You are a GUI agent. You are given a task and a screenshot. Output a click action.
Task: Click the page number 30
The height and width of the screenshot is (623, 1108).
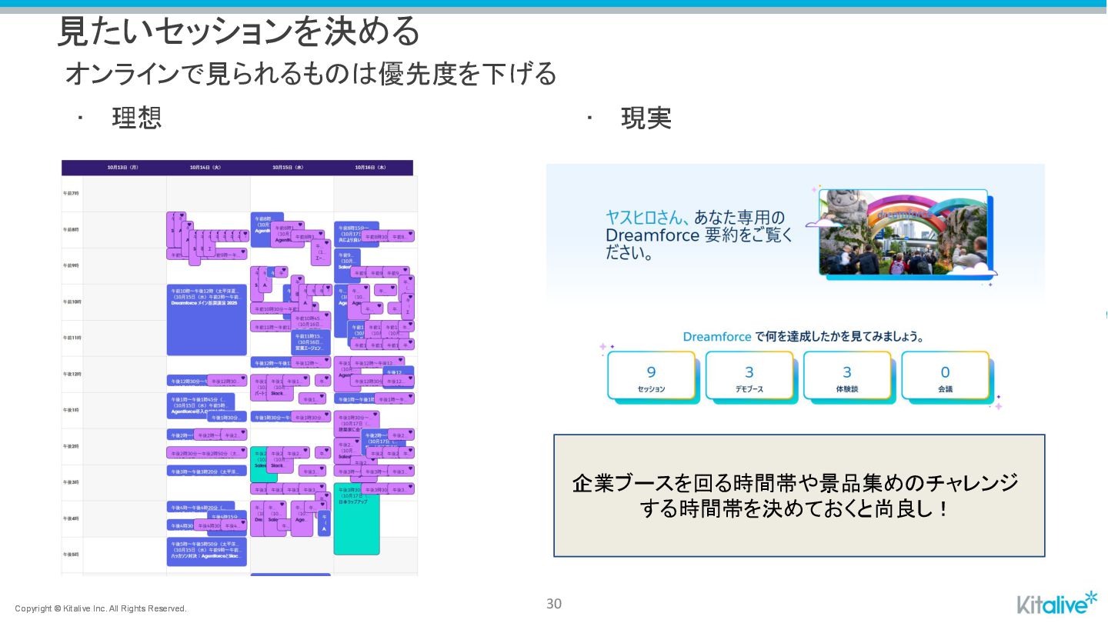554,604
